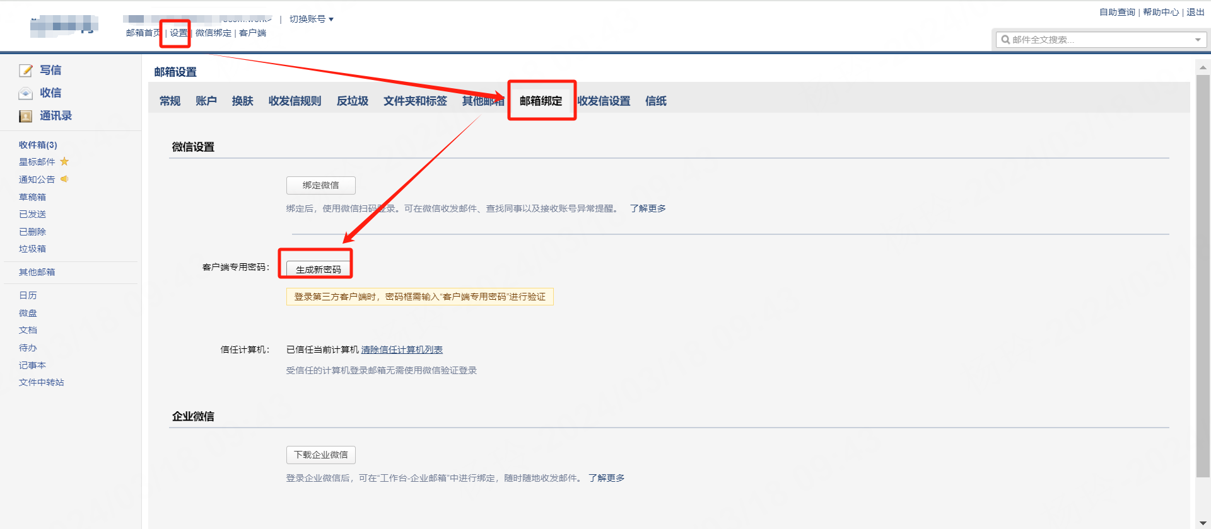Open 自助查询 at top right

coord(1117,12)
